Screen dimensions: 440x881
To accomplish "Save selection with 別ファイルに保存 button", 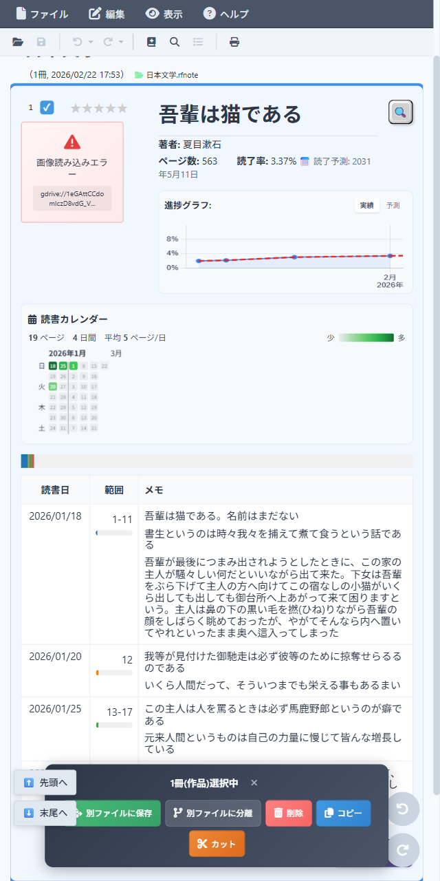I will coord(117,813).
